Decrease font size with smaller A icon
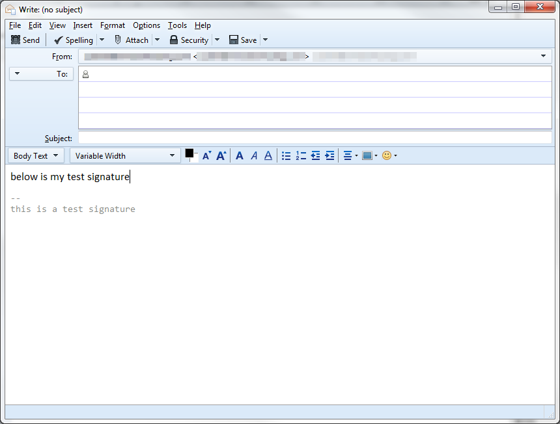Viewport: 560px width, 424px height. coord(207,156)
